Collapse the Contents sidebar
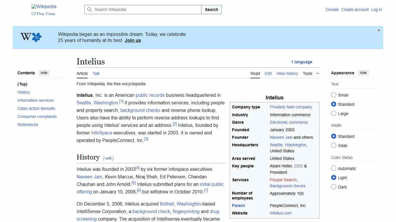Screen dimensions: 396x222 44,73
